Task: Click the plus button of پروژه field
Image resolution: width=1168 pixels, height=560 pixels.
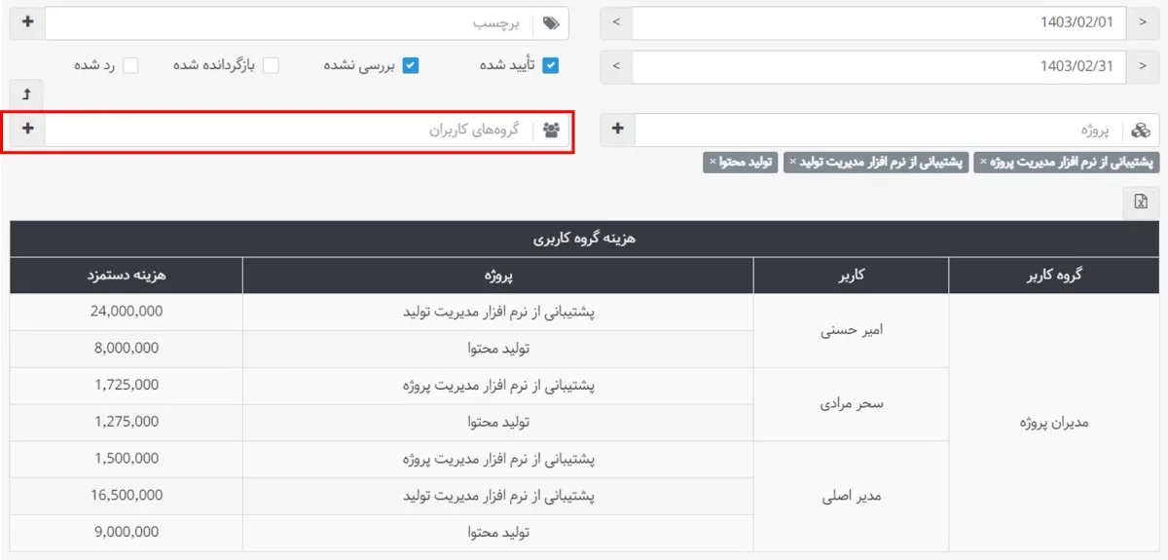Action: coord(618,130)
